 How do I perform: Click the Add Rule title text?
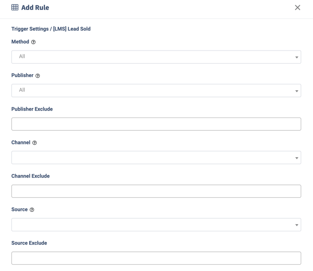point(35,7)
